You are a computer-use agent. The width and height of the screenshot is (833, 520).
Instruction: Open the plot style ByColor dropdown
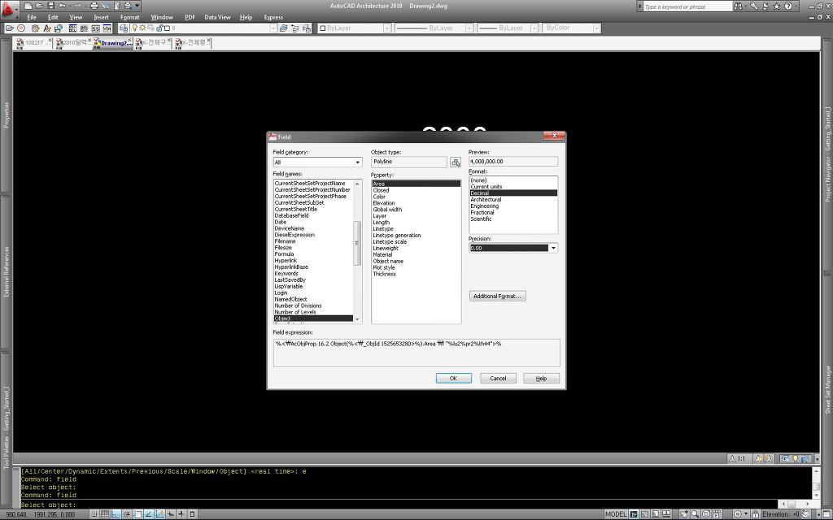(x=596, y=28)
